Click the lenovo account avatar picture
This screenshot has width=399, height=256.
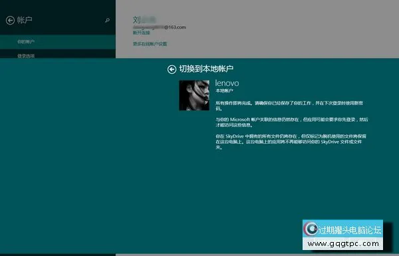(x=194, y=95)
